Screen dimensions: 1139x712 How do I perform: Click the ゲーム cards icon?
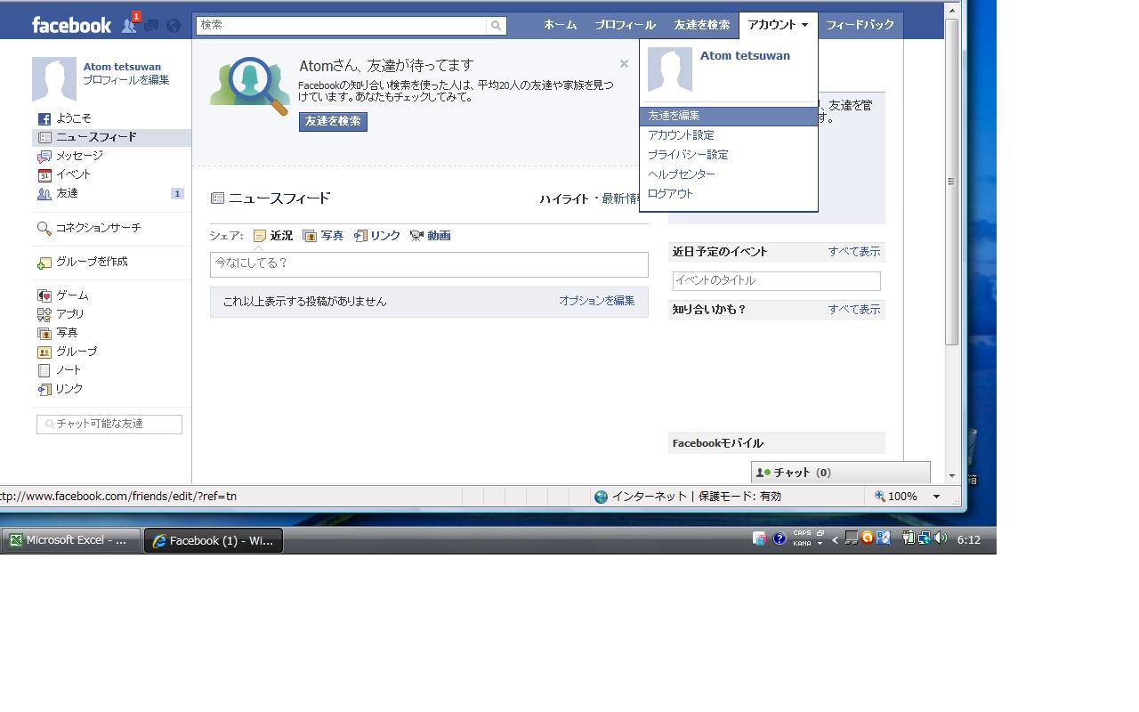(x=44, y=295)
